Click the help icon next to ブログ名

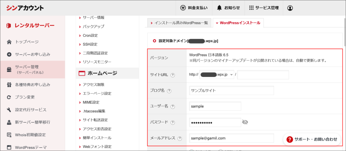pos(169,91)
